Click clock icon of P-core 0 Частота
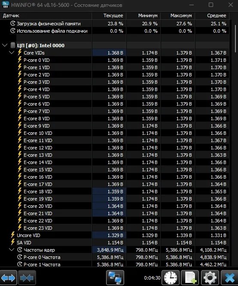238x286 pixels. pos(20,257)
